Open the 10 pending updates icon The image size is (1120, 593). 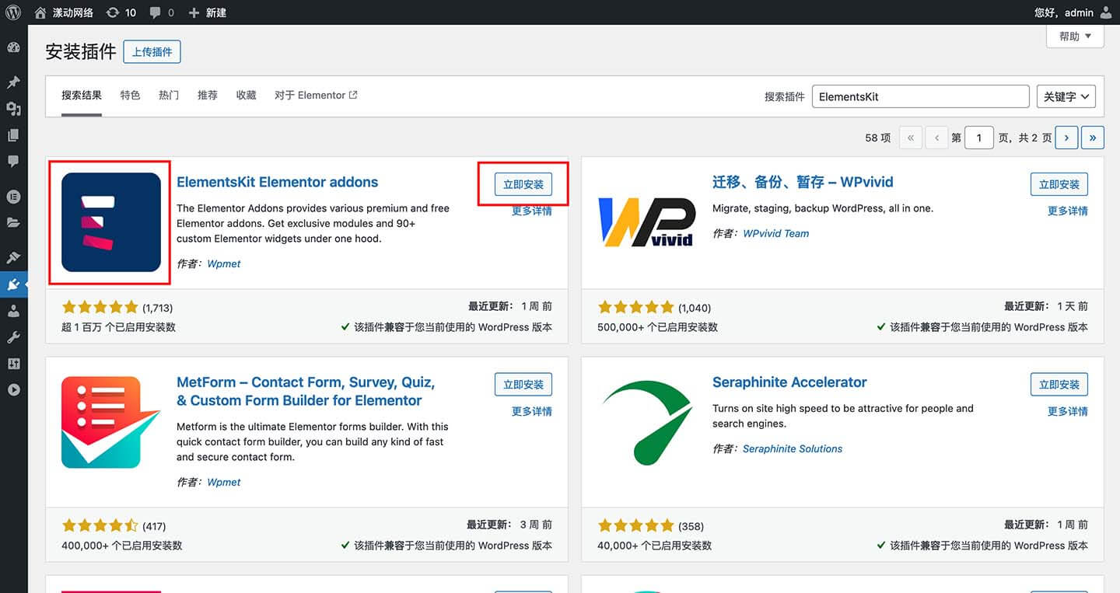point(121,12)
